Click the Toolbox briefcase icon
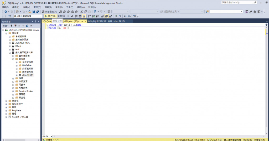269x141 pixels. click(x=255, y=12)
